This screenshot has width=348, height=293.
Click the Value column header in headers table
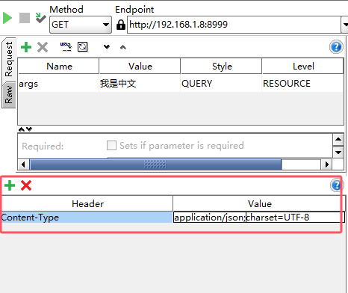pos(259,204)
